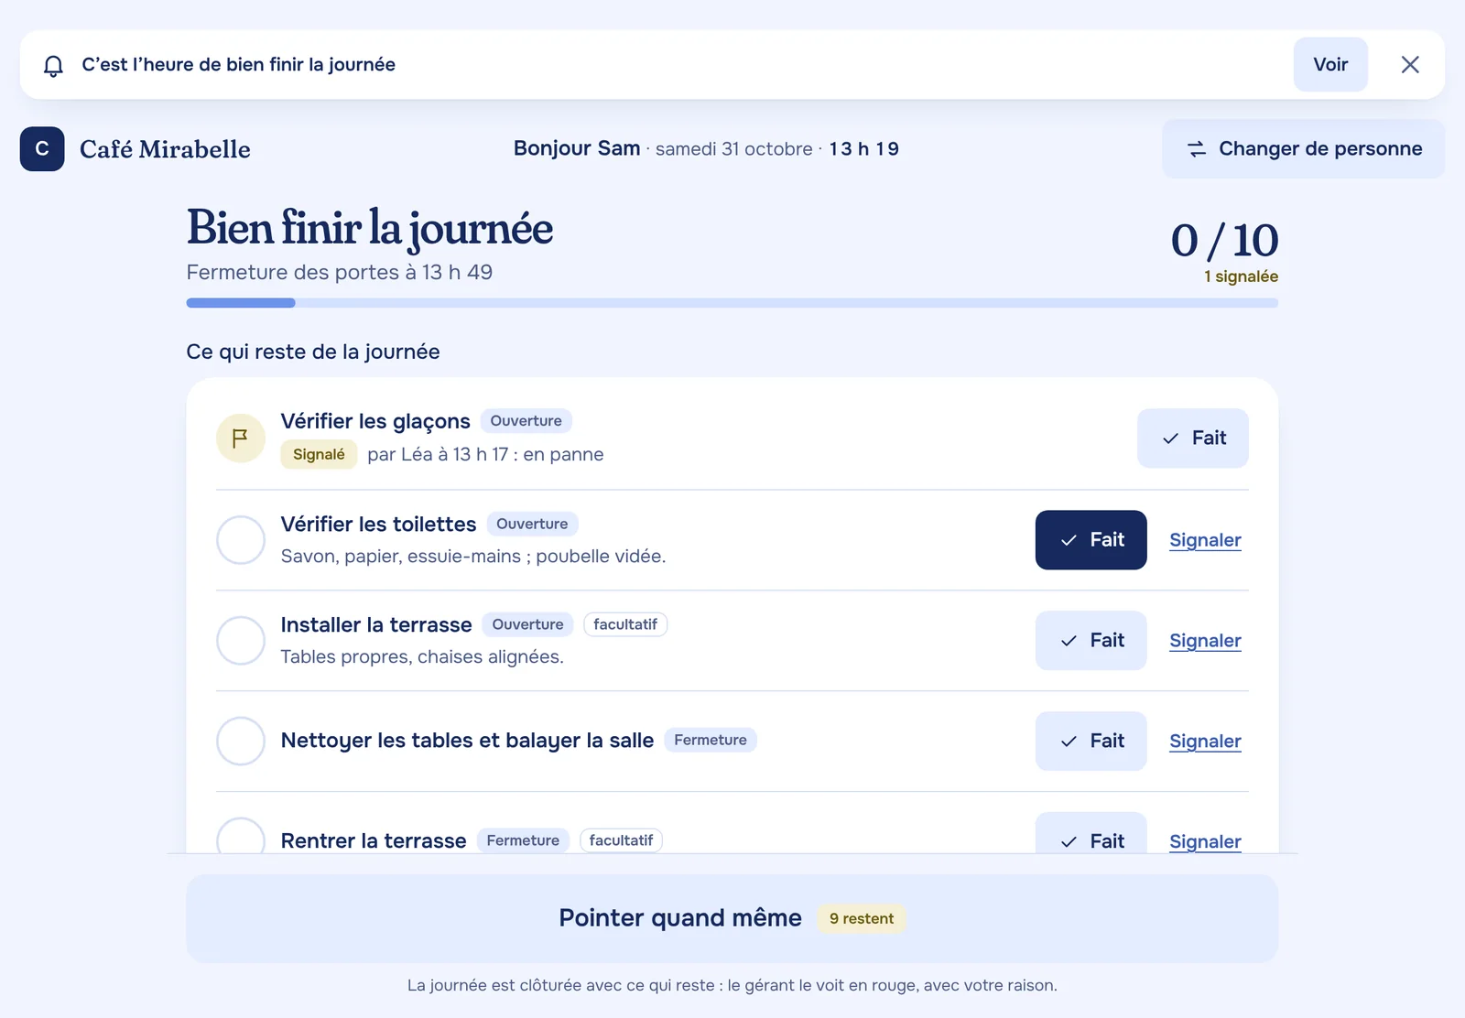Click the 0 / 10 progress count
Image resolution: width=1465 pixels, height=1018 pixels.
pos(1224,240)
